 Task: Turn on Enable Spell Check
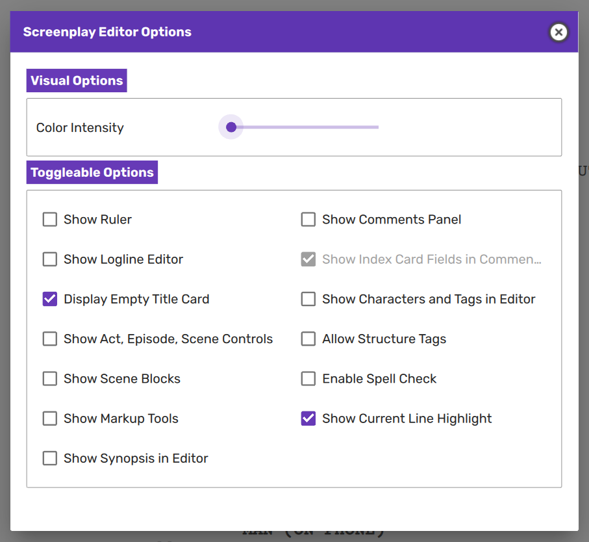click(308, 379)
